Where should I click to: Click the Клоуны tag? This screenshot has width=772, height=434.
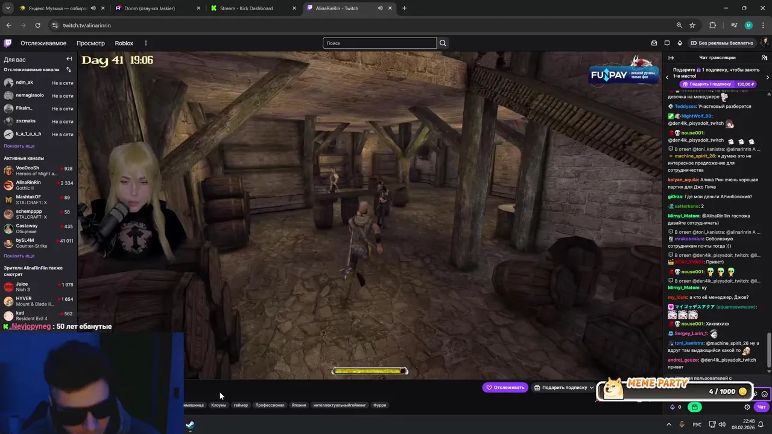[218, 405]
